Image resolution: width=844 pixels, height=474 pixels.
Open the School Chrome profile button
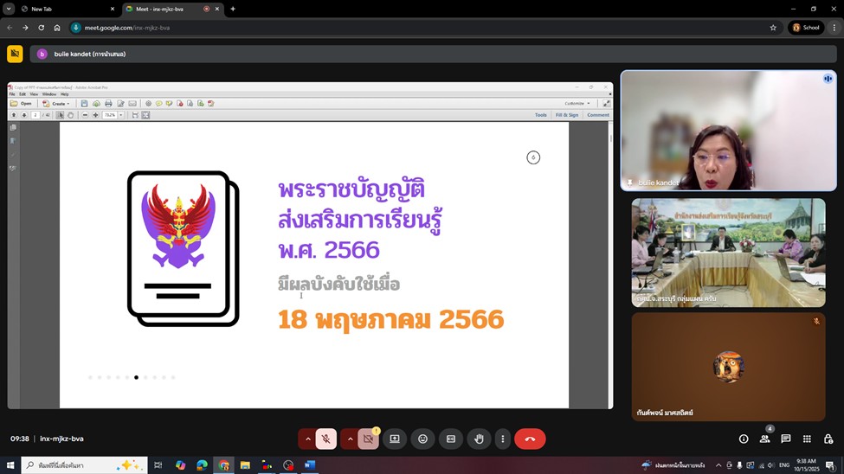point(806,28)
